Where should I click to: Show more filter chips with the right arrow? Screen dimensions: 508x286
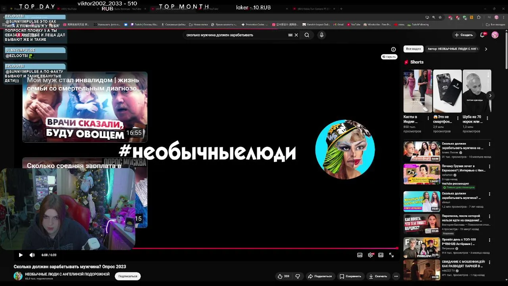pos(486,49)
